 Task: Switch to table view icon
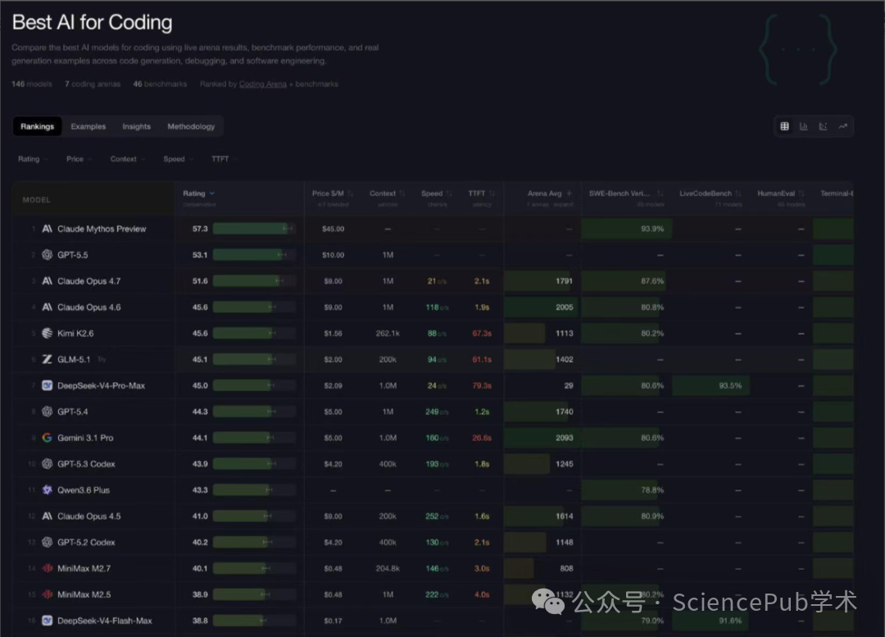click(x=784, y=126)
